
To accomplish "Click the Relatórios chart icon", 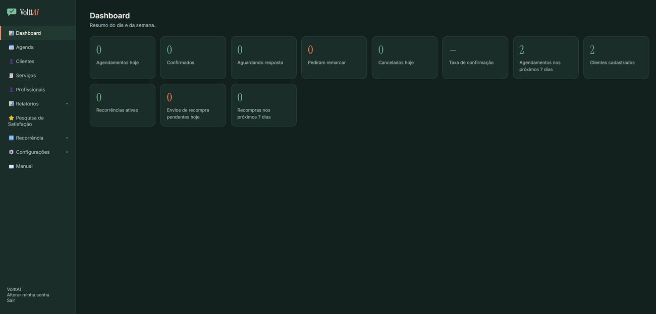I will 11,104.
